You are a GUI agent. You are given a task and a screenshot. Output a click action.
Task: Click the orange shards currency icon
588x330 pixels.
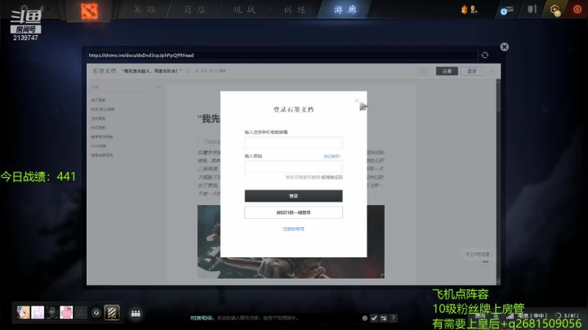pos(464,10)
